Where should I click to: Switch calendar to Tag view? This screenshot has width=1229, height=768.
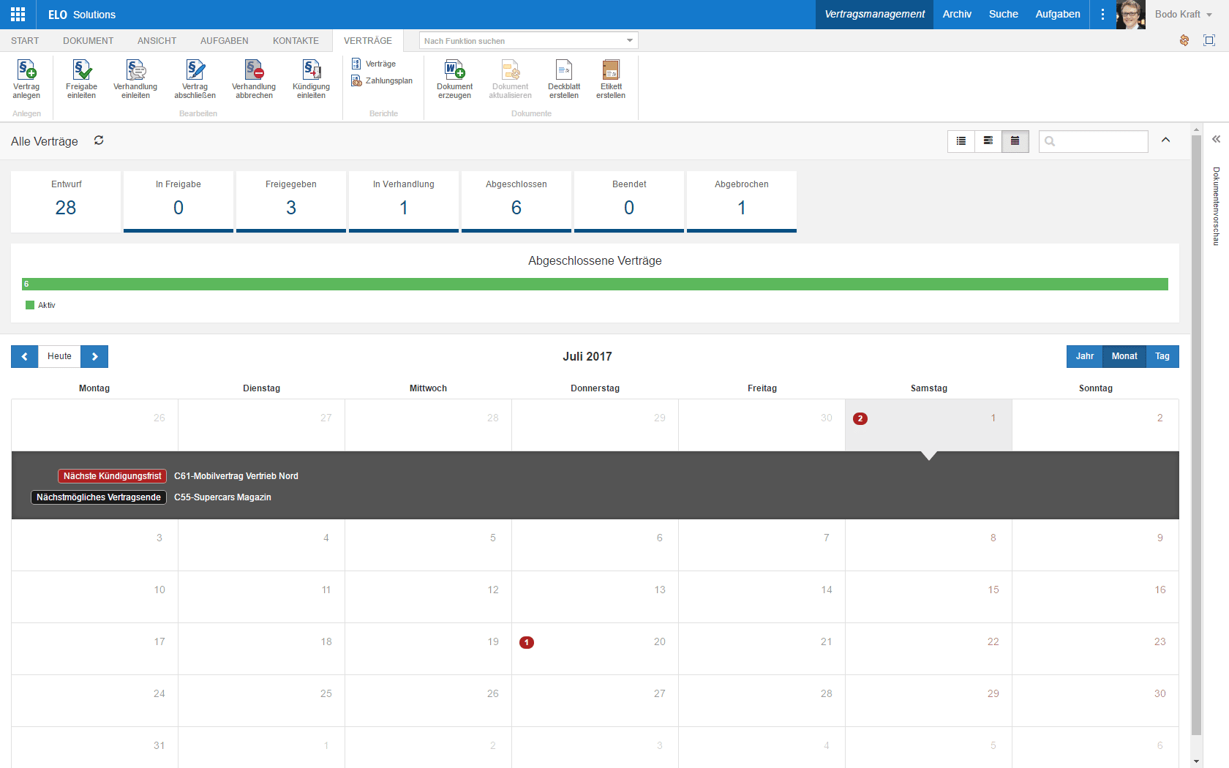tap(1162, 356)
